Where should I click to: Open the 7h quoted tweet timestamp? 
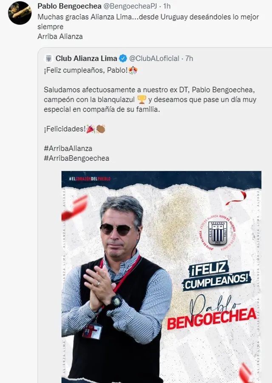(189, 59)
